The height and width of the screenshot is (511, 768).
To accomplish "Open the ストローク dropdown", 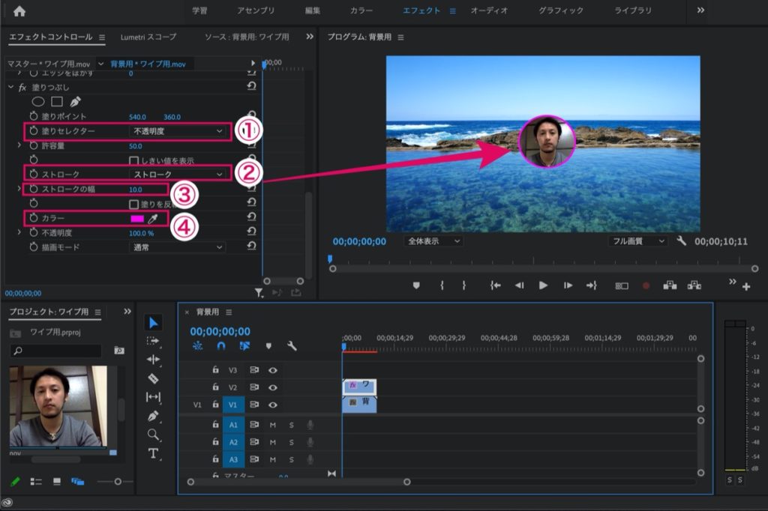I will 177,175.
